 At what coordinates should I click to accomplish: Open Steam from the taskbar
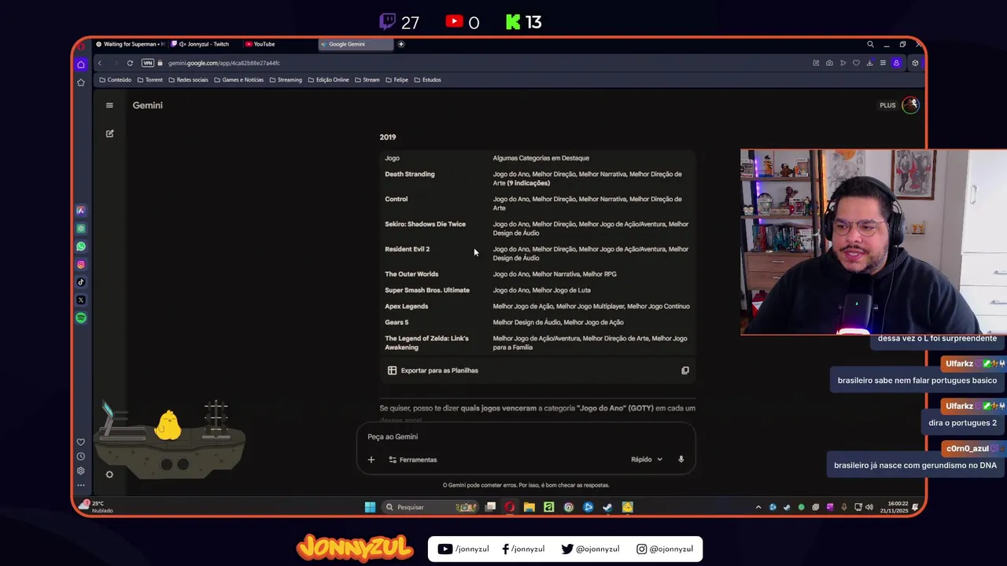click(607, 507)
